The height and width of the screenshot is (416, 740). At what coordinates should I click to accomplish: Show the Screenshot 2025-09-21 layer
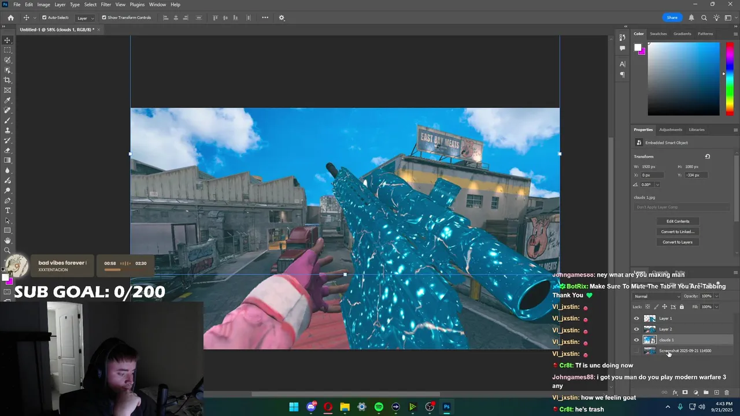click(x=637, y=351)
